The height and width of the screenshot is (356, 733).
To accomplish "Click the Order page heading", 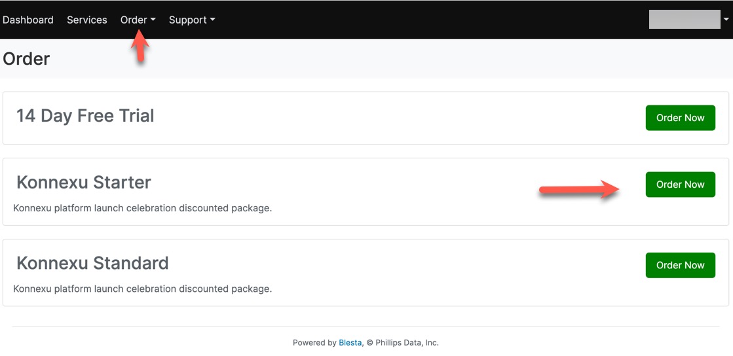I will 26,59.
